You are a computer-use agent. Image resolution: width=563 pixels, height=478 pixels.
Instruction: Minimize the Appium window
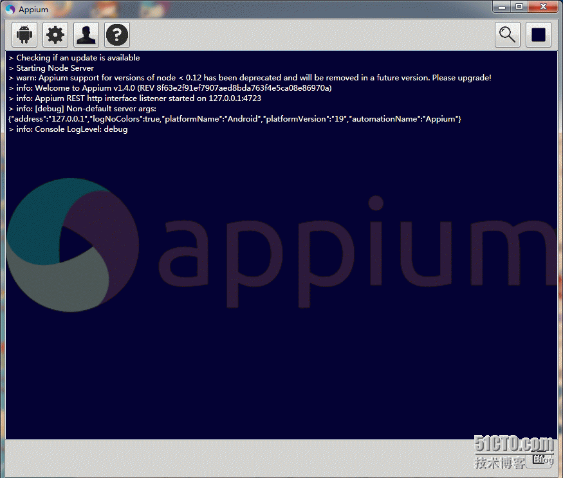tap(502, 7)
